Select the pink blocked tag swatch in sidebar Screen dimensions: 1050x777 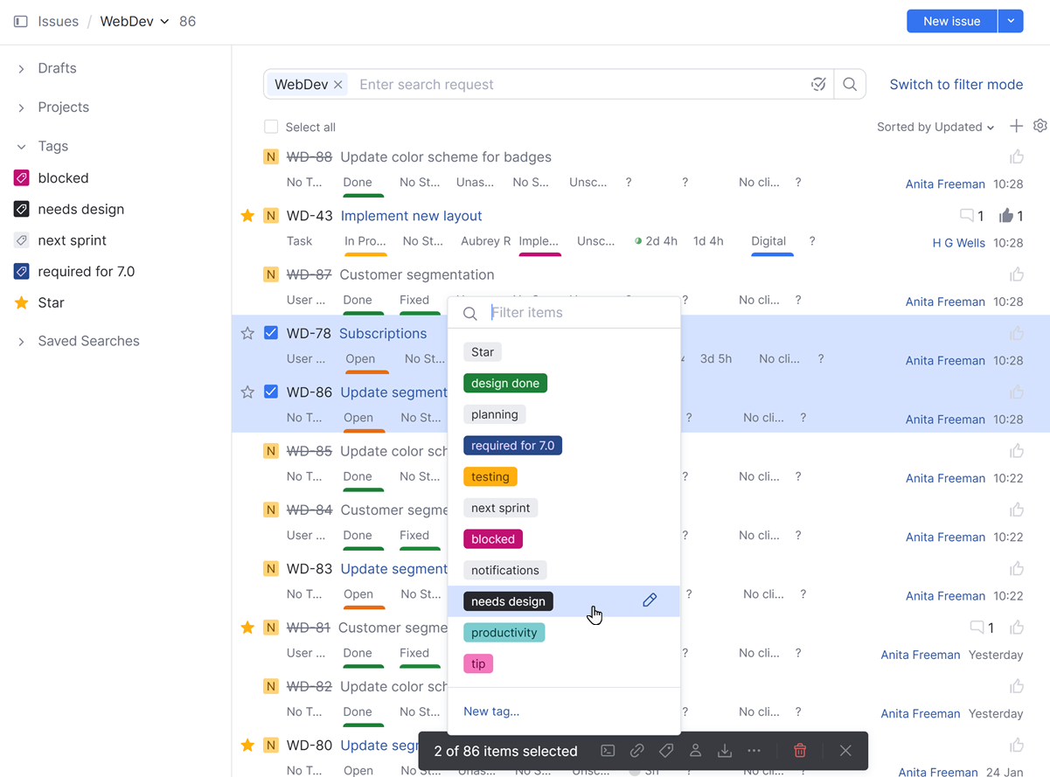[19, 177]
